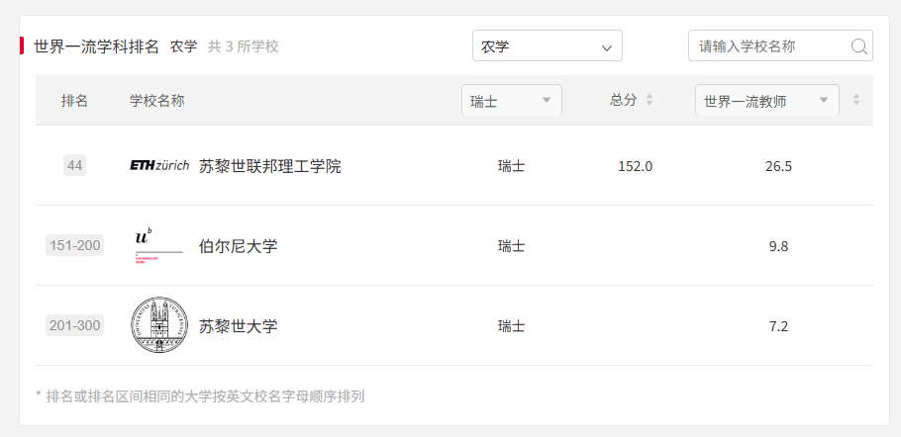Click the rank badge 201-300
This screenshot has width=901, height=437.
point(74,325)
